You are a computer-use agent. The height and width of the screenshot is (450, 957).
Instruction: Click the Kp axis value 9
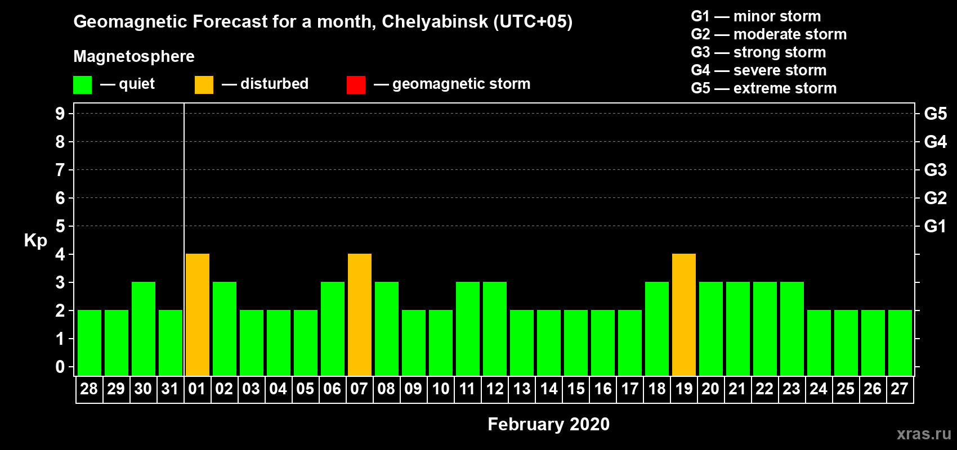tap(60, 114)
